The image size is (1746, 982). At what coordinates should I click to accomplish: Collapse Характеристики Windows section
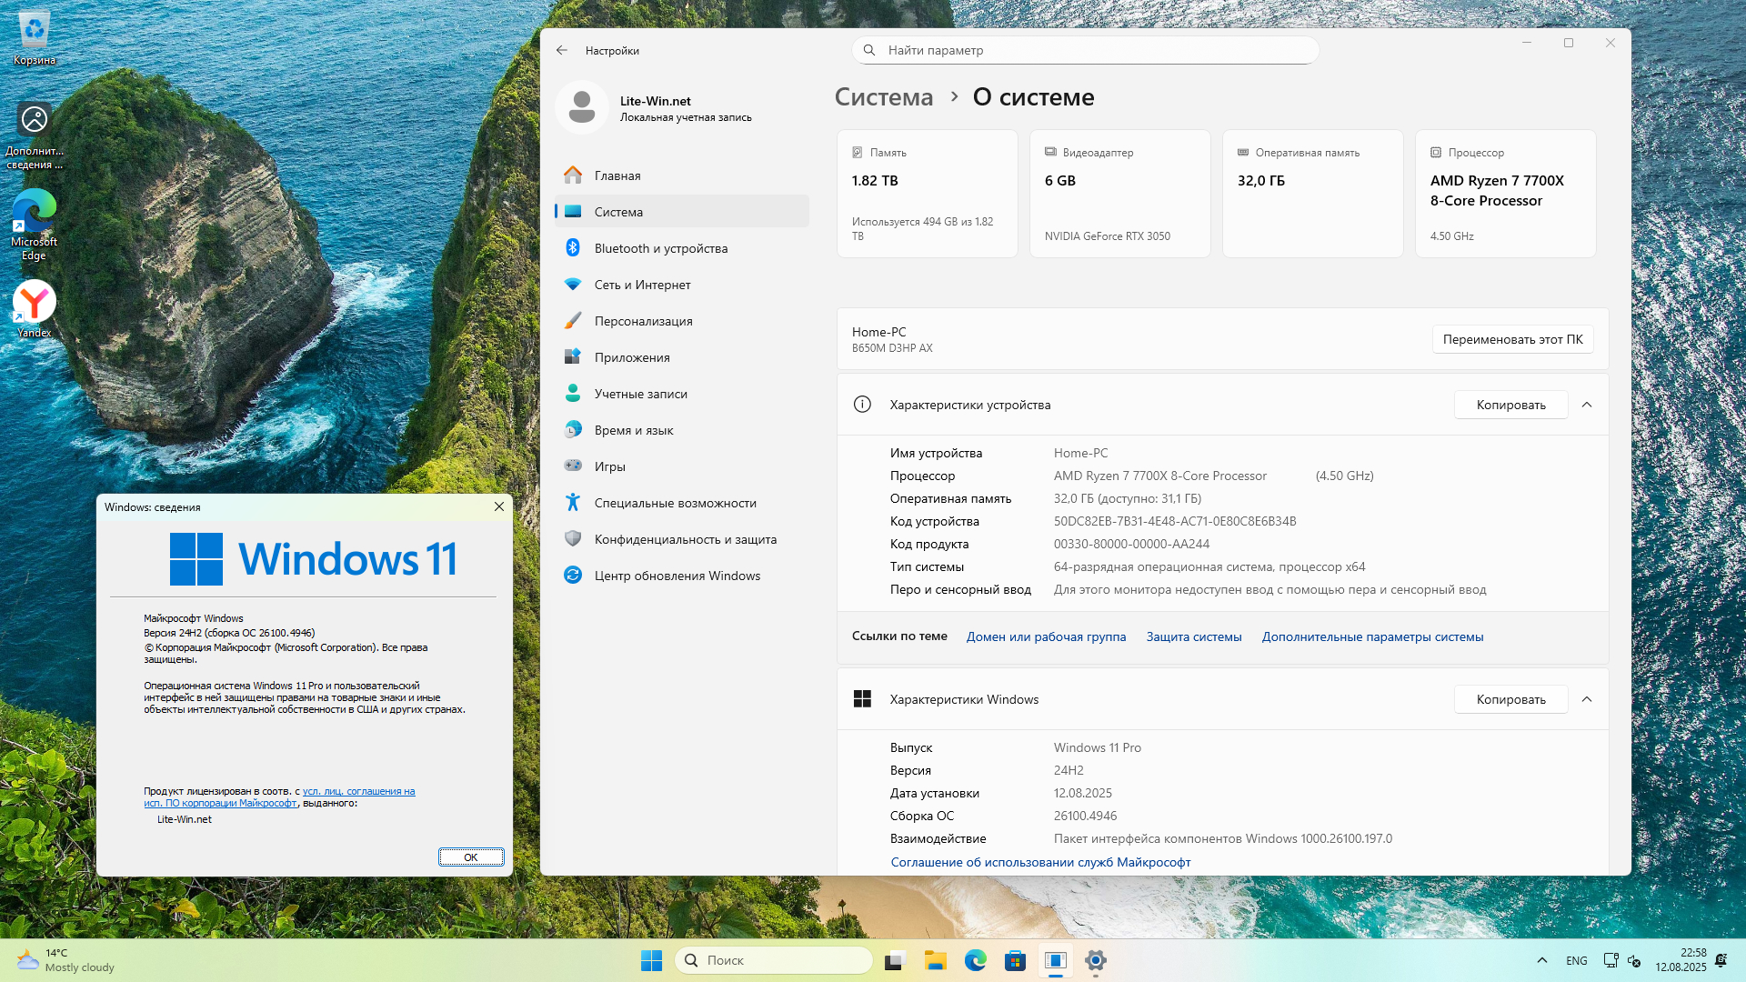[1587, 699]
